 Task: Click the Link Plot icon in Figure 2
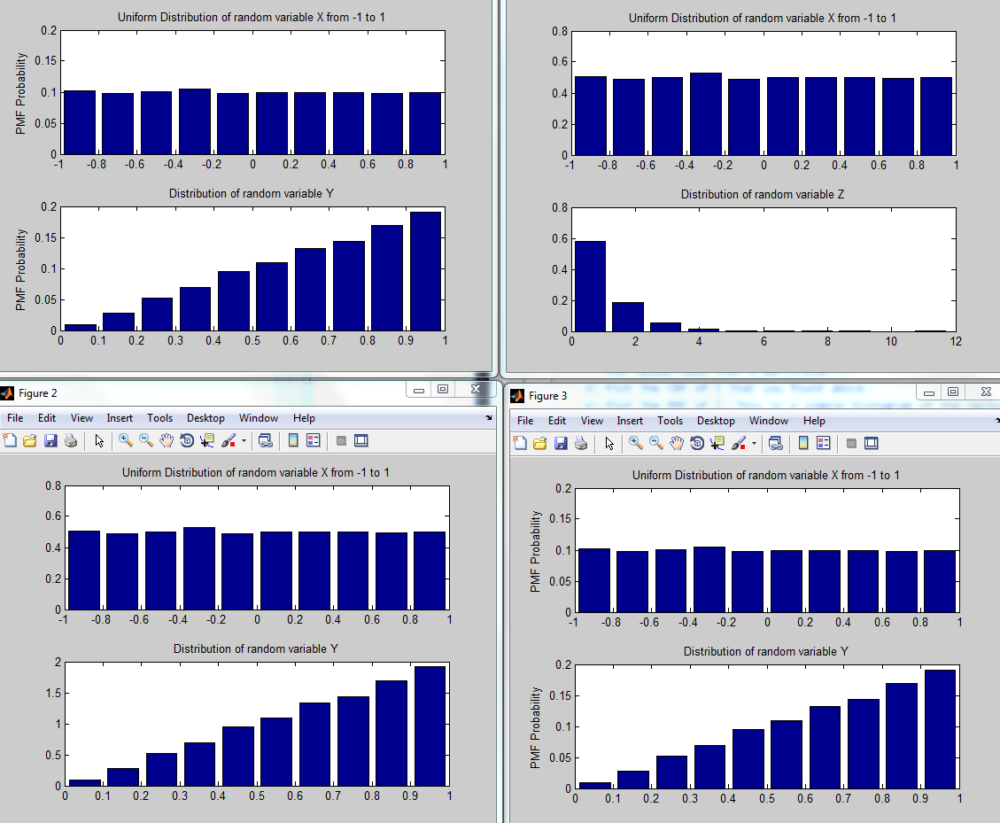coord(265,440)
